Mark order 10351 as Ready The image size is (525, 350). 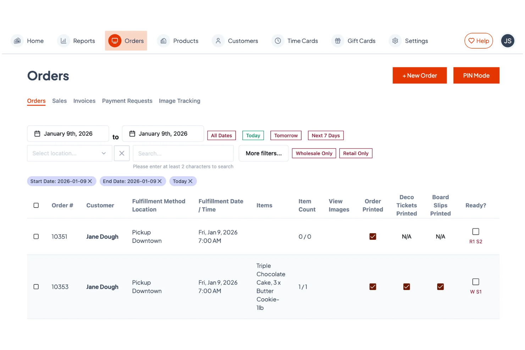476,232
